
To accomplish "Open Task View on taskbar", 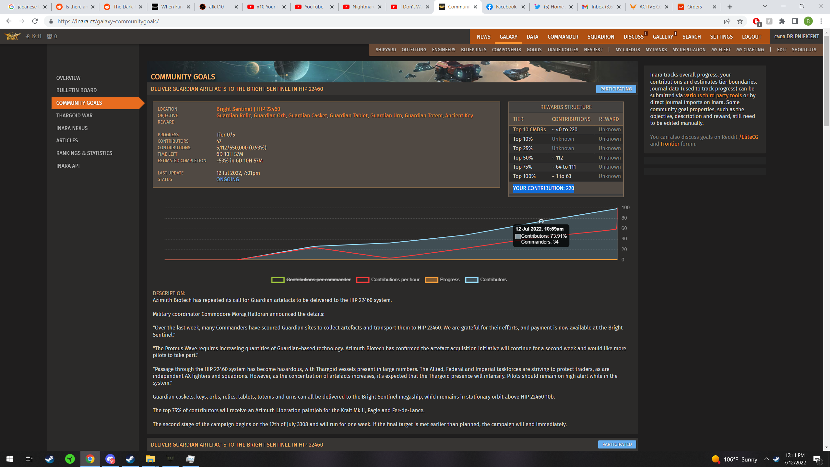I will tap(29, 459).
